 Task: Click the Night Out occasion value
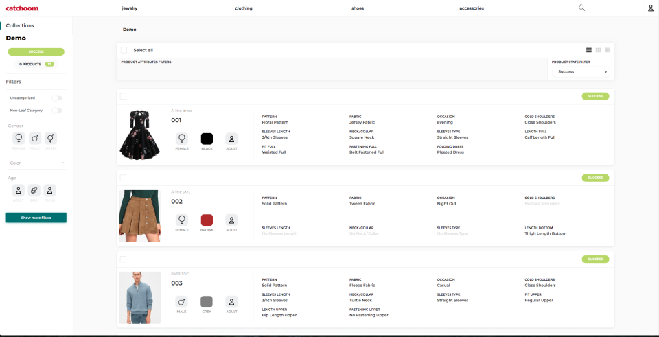[x=447, y=204]
